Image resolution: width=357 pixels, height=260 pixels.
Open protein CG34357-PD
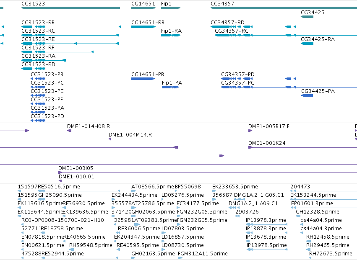click(289, 79)
